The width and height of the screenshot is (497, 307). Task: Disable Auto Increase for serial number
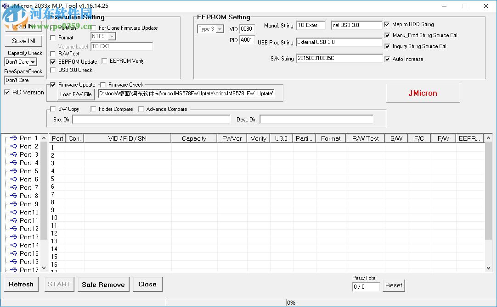[387, 59]
